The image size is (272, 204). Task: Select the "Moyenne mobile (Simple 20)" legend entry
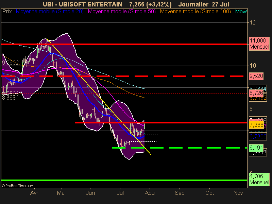coord(50,12)
